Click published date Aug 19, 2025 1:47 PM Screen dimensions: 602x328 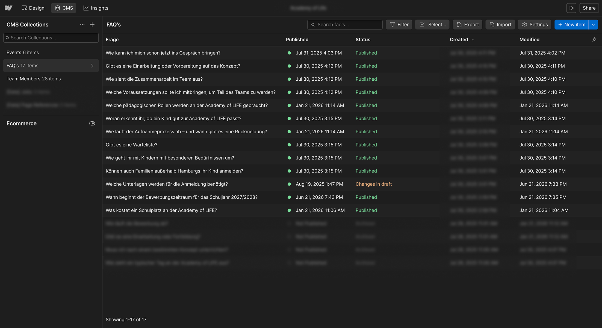tap(319, 184)
